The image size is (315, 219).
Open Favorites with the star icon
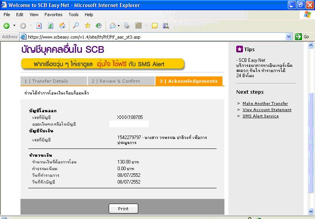coord(87,26)
